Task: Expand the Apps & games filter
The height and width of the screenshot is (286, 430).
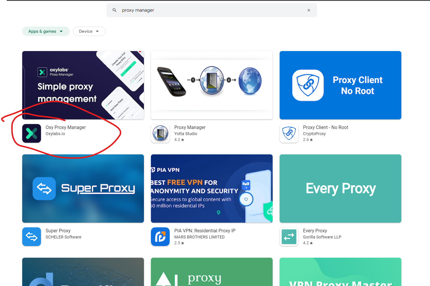Action: pyautogui.click(x=46, y=31)
